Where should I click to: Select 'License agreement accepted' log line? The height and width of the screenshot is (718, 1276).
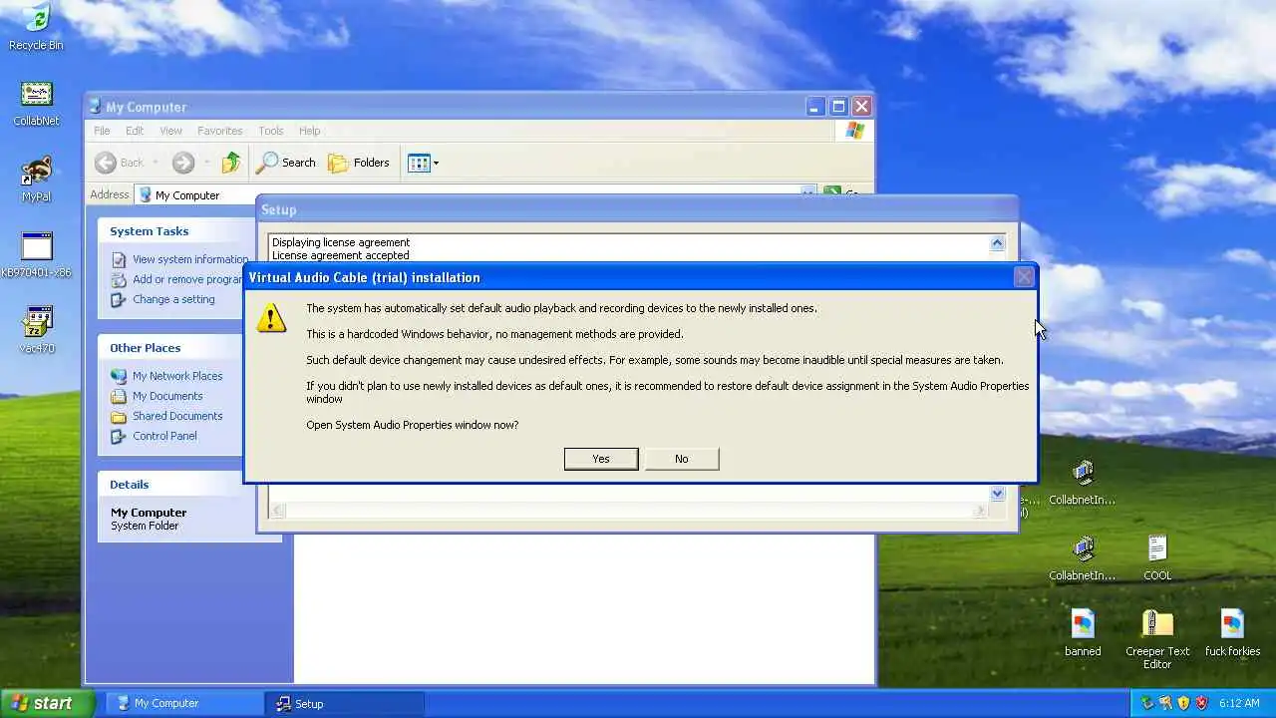pos(341,255)
